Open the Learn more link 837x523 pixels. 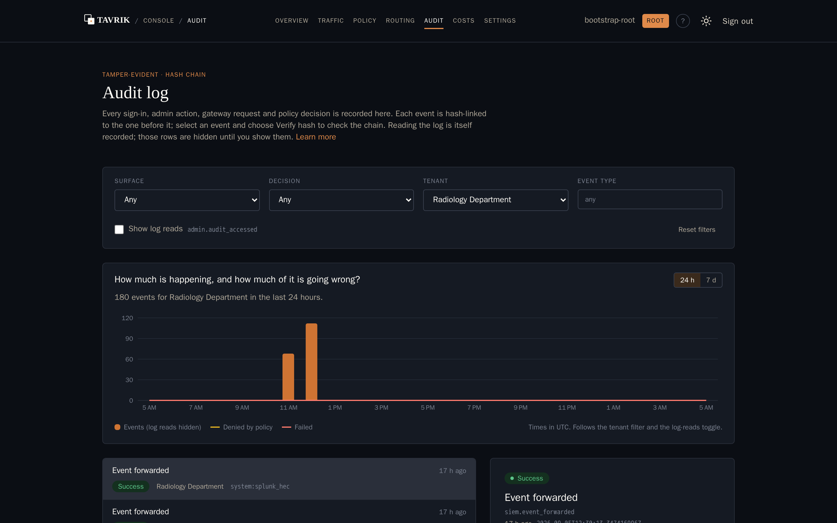coord(316,137)
